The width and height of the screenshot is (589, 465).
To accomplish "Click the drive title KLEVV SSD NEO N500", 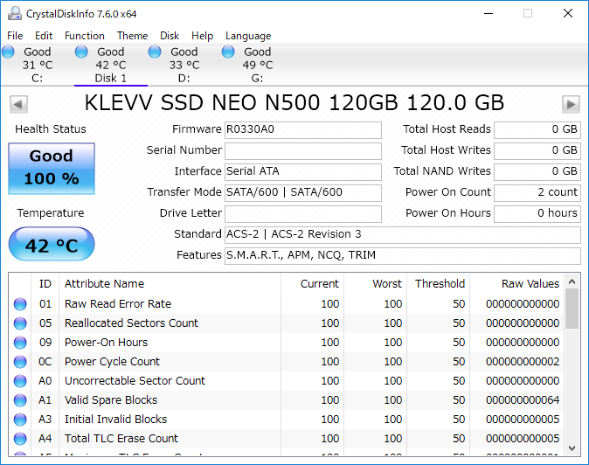I will (x=294, y=103).
